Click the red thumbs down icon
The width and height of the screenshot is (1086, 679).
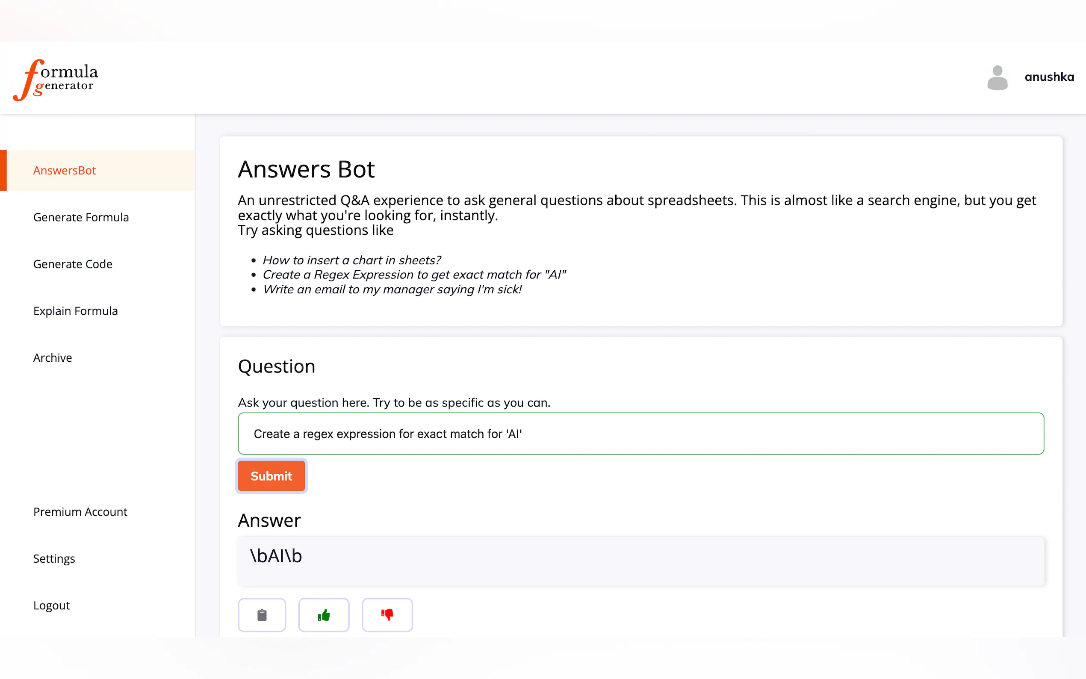pos(387,615)
